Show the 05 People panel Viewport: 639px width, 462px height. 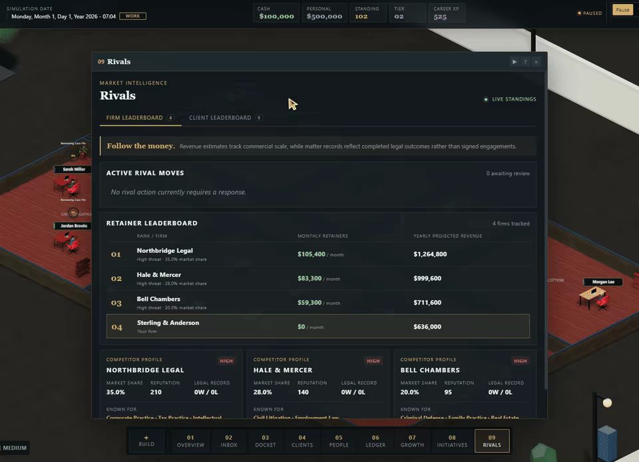(339, 441)
